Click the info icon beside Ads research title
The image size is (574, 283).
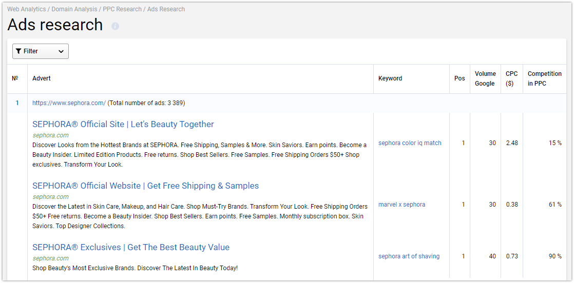(x=116, y=26)
